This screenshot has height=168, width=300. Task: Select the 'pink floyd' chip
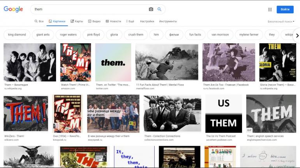[x=94, y=35]
